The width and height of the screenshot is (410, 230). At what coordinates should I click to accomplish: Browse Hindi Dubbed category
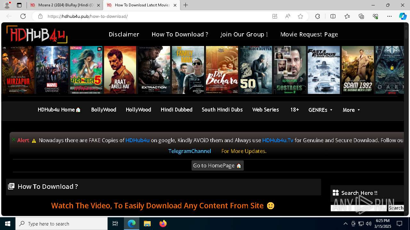tap(176, 110)
